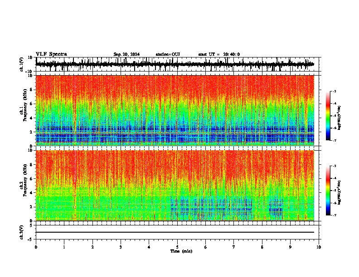
Task: Click the time axis tick label '7'
Action: click(234, 247)
